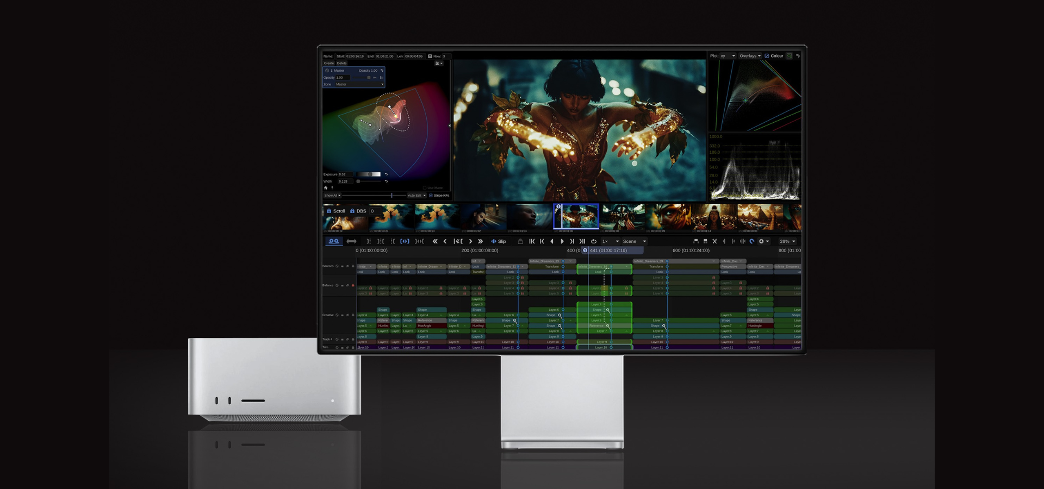1044x489 pixels.
Task: Click the undo arrow beside the Colour checkbox
Action: (x=799, y=55)
